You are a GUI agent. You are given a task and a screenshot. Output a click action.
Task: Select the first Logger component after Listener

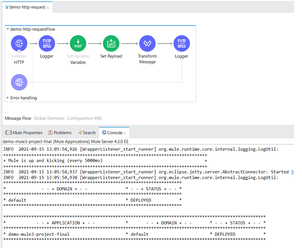(47, 43)
